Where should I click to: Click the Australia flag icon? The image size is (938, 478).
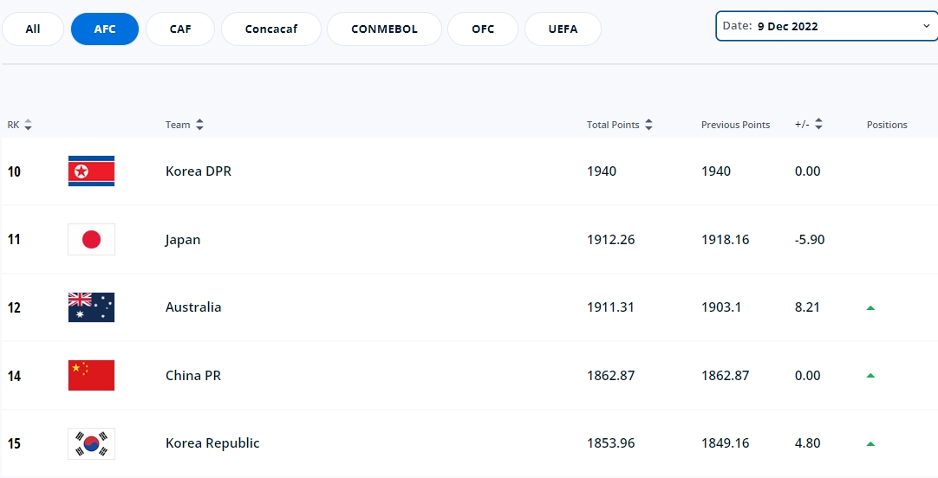[x=91, y=307]
